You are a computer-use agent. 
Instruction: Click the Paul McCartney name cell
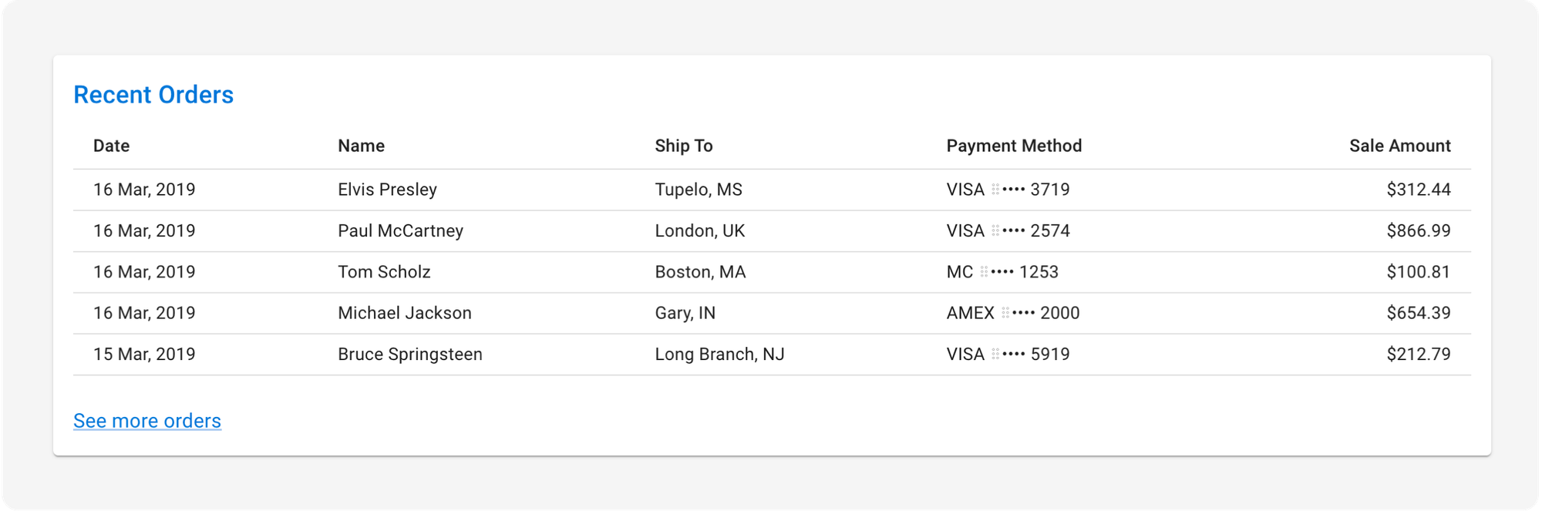point(400,231)
